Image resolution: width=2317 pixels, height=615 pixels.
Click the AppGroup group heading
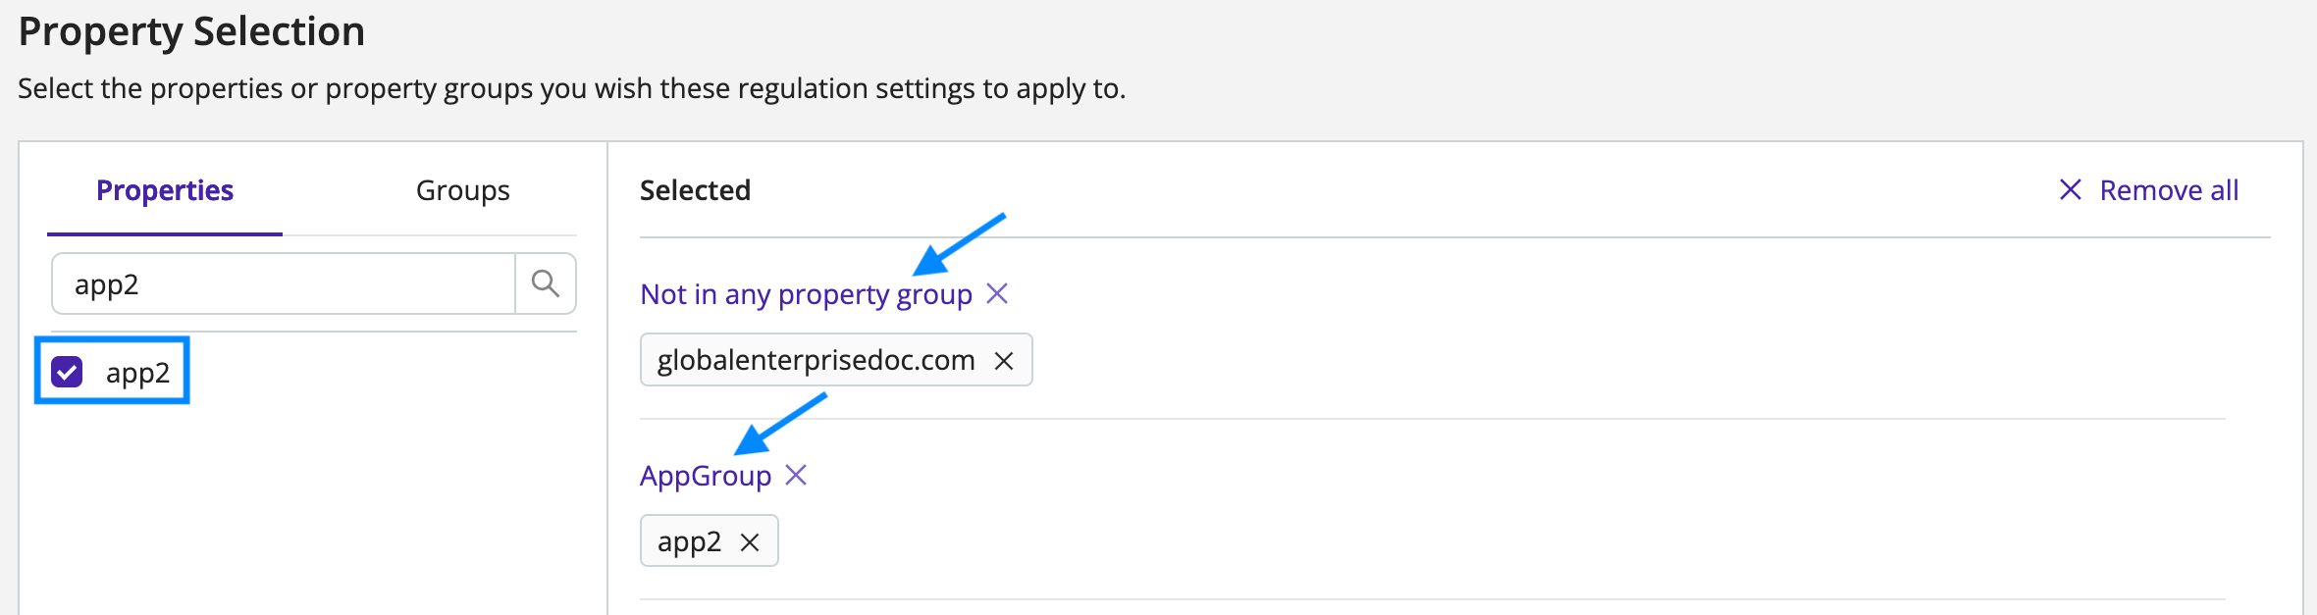(706, 477)
